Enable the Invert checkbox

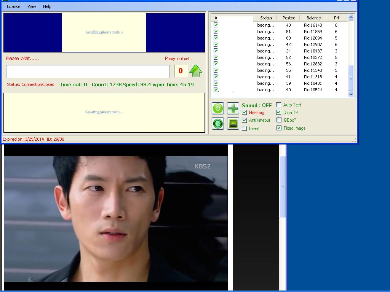[x=244, y=129]
